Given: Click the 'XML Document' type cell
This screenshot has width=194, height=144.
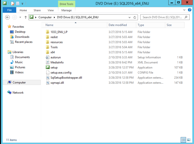Looking at the screenshot, I should pos(147,62).
